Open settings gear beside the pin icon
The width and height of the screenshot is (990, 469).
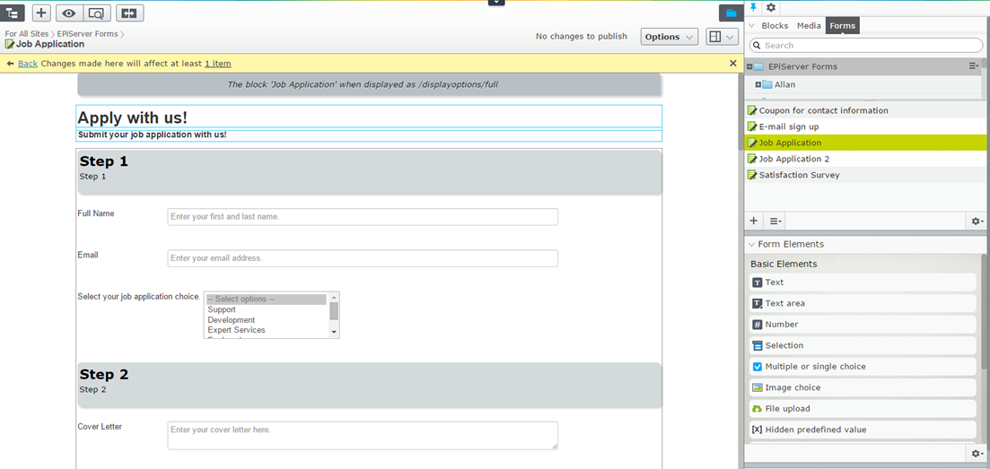click(770, 7)
